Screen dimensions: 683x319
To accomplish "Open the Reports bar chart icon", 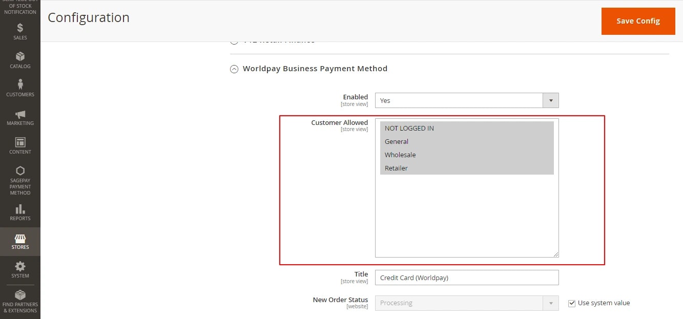I will point(20,209).
